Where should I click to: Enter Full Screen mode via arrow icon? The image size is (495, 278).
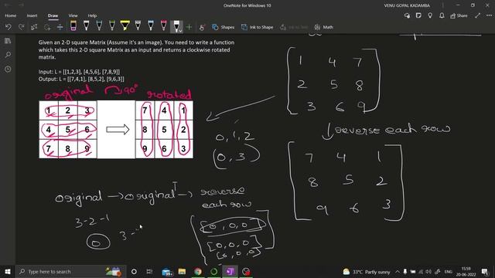click(x=478, y=15)
